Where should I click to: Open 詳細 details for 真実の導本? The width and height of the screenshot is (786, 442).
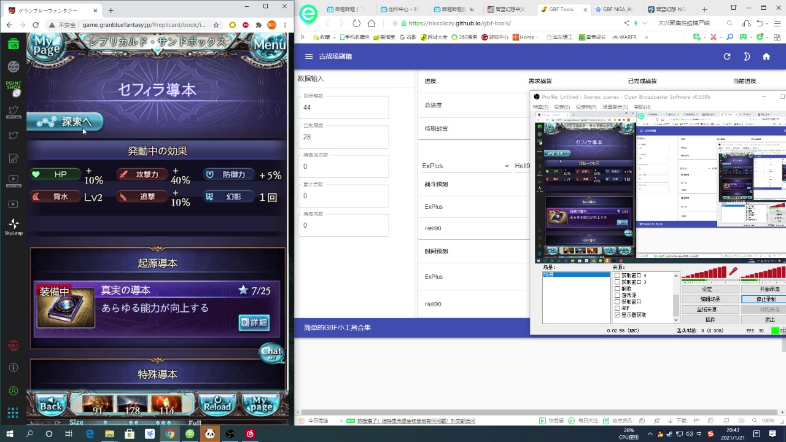(254, 322)
